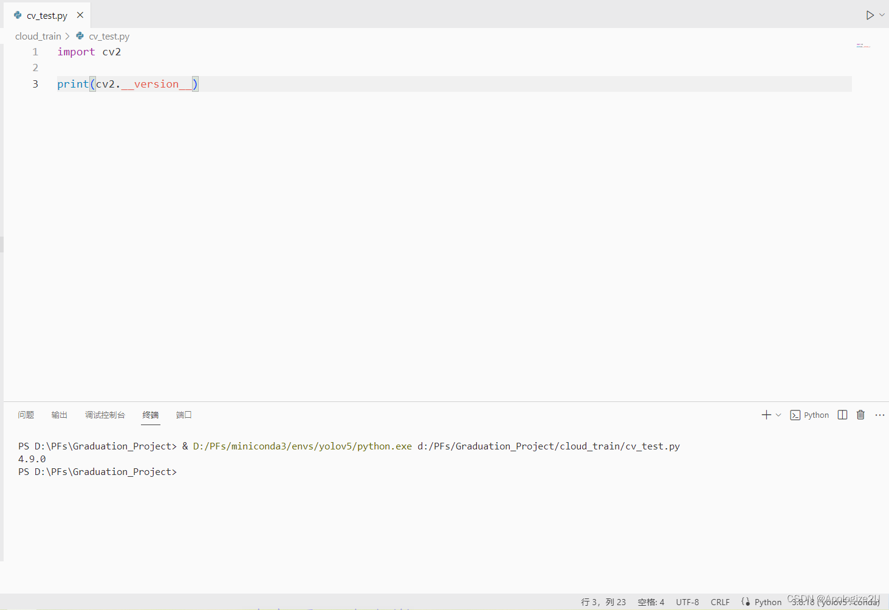Select the cv_test.py editor tab
The height and width of the screenshot is (610, 889).
click(x=47, y=15)
